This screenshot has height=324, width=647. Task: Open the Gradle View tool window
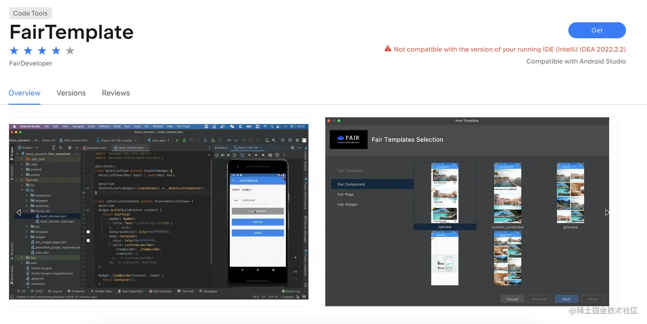pos(101,291)
